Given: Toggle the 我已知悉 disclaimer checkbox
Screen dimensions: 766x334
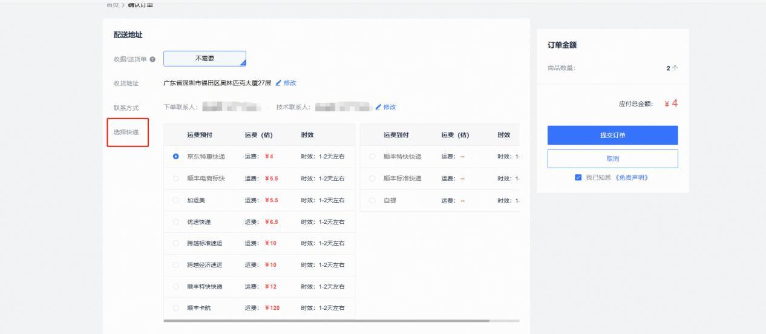Looking at the screenshot, I should click(579, 178).
